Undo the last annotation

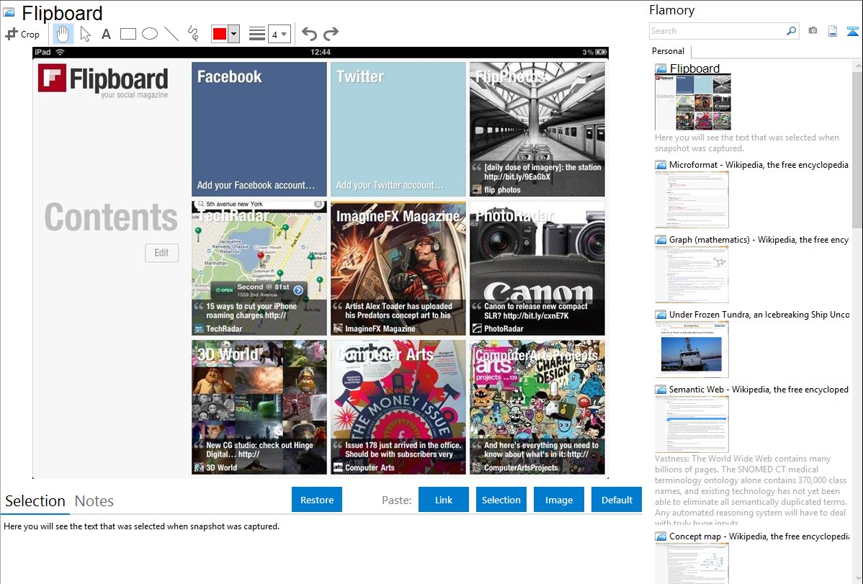309,34
